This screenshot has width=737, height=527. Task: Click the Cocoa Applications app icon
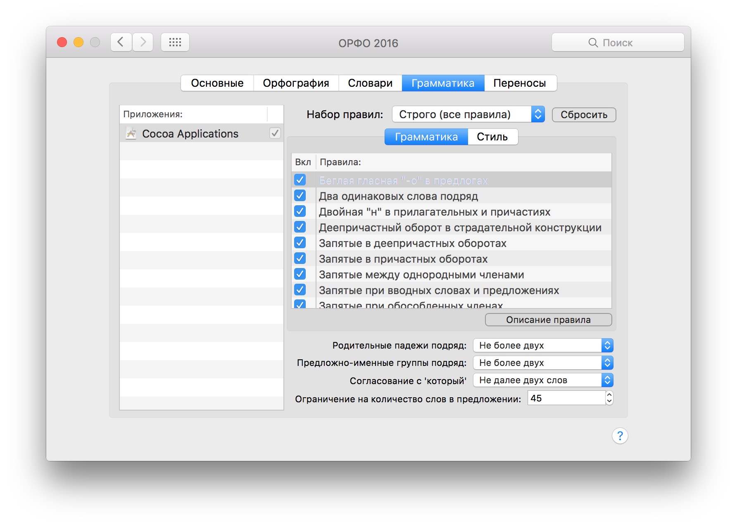click(x=131, y=133)
